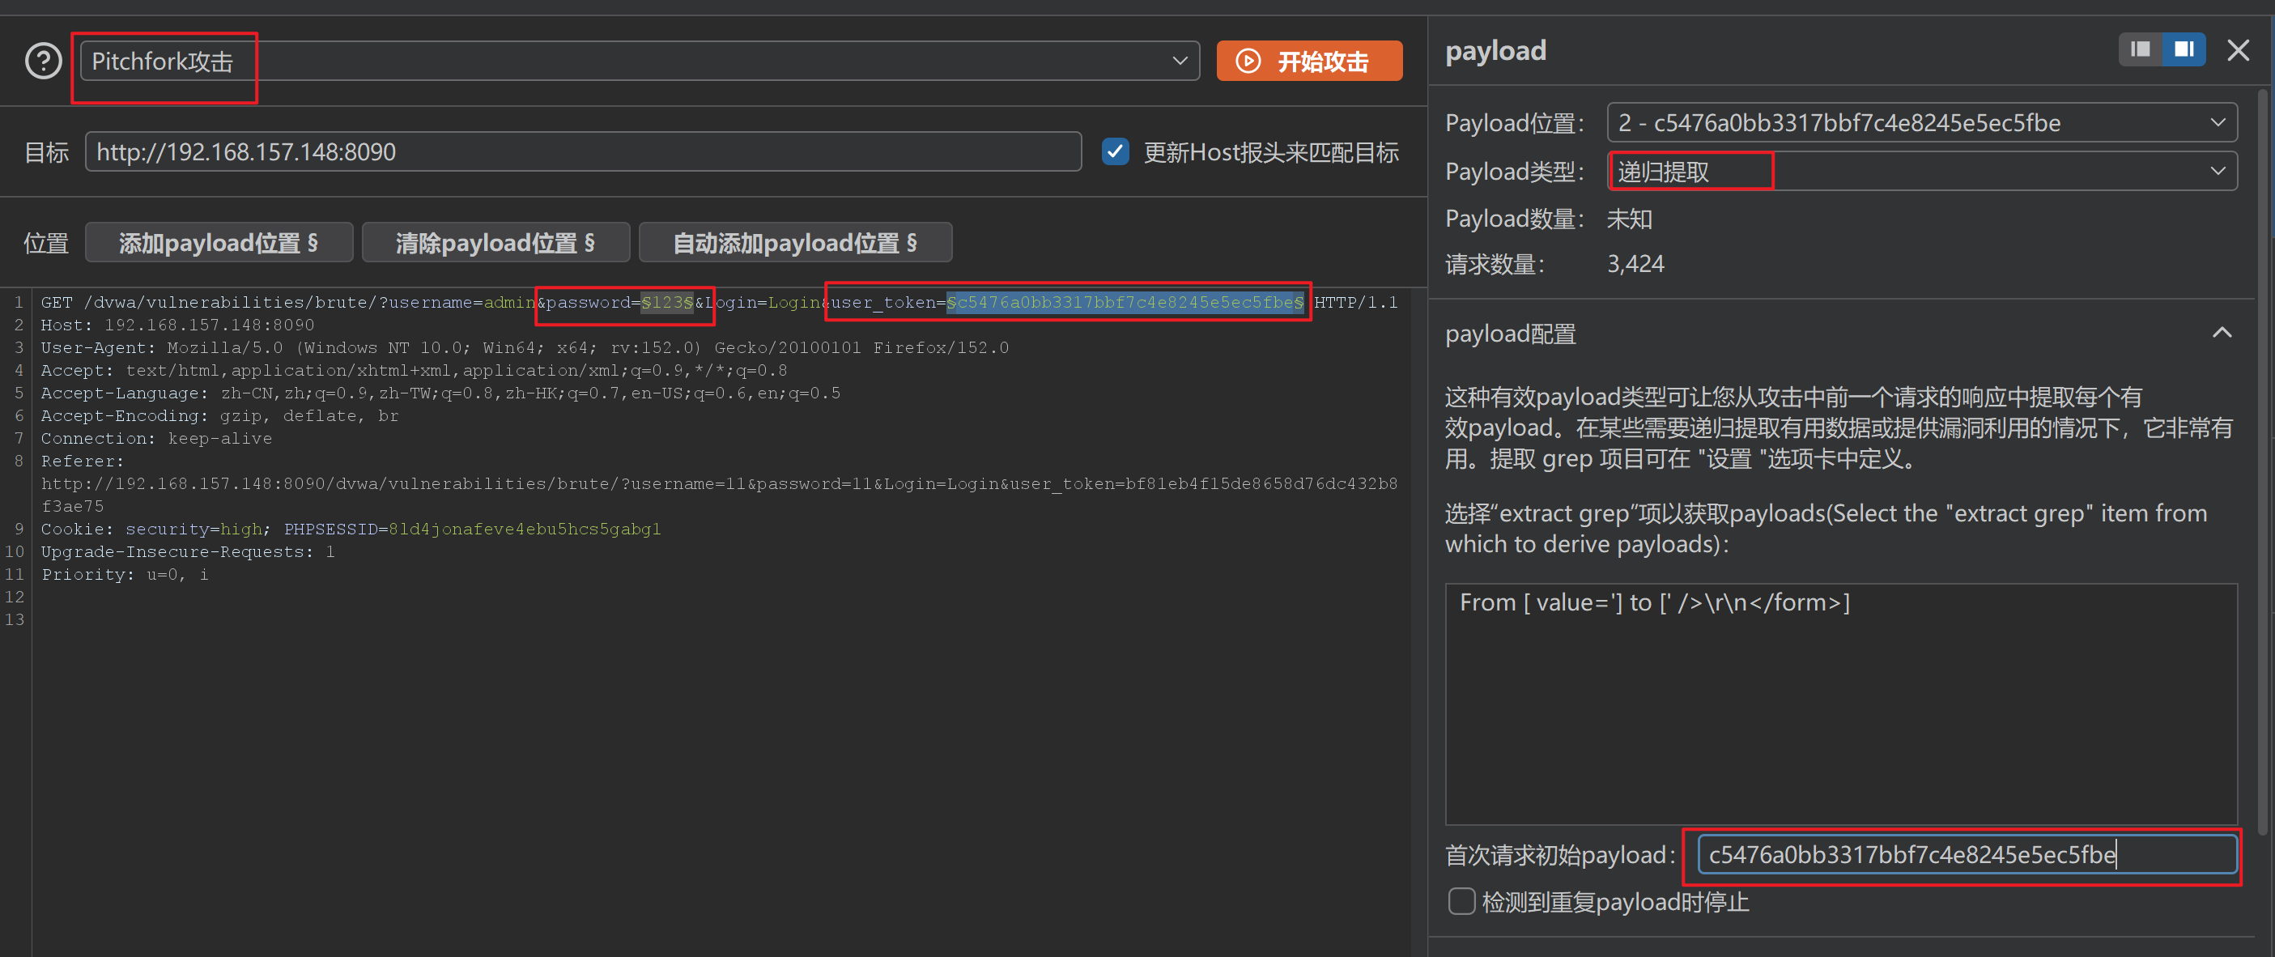Click 添加payload位置 § button
This screenshot has height=957, width=2275.
[x=219, y=243]
